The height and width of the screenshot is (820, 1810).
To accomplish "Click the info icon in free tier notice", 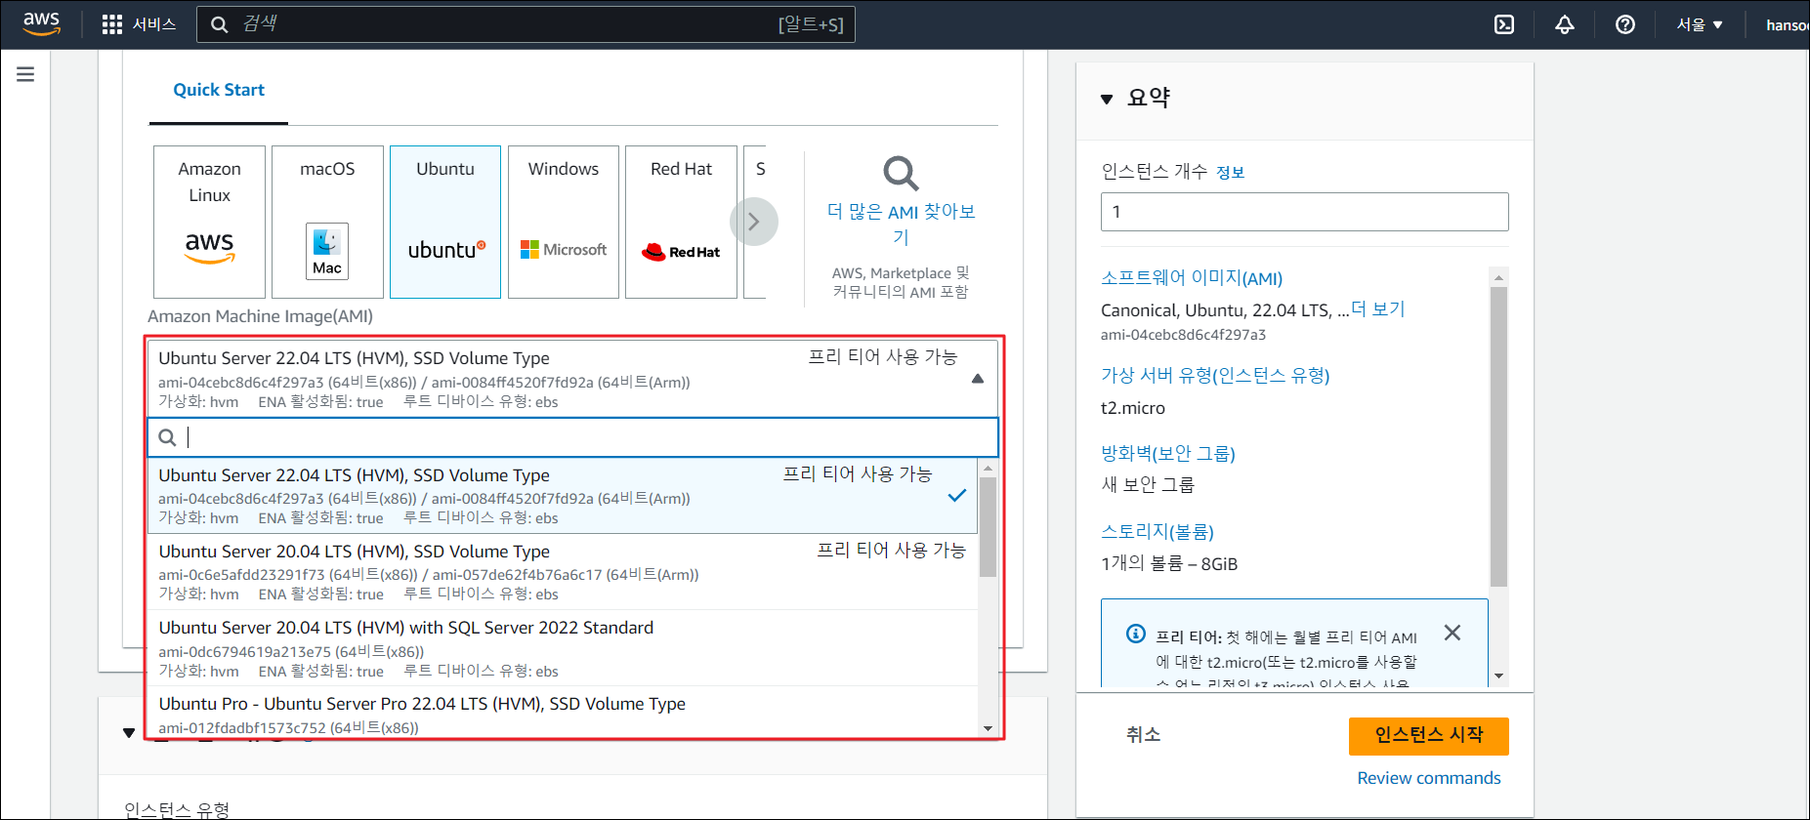I will (1135, 634).
